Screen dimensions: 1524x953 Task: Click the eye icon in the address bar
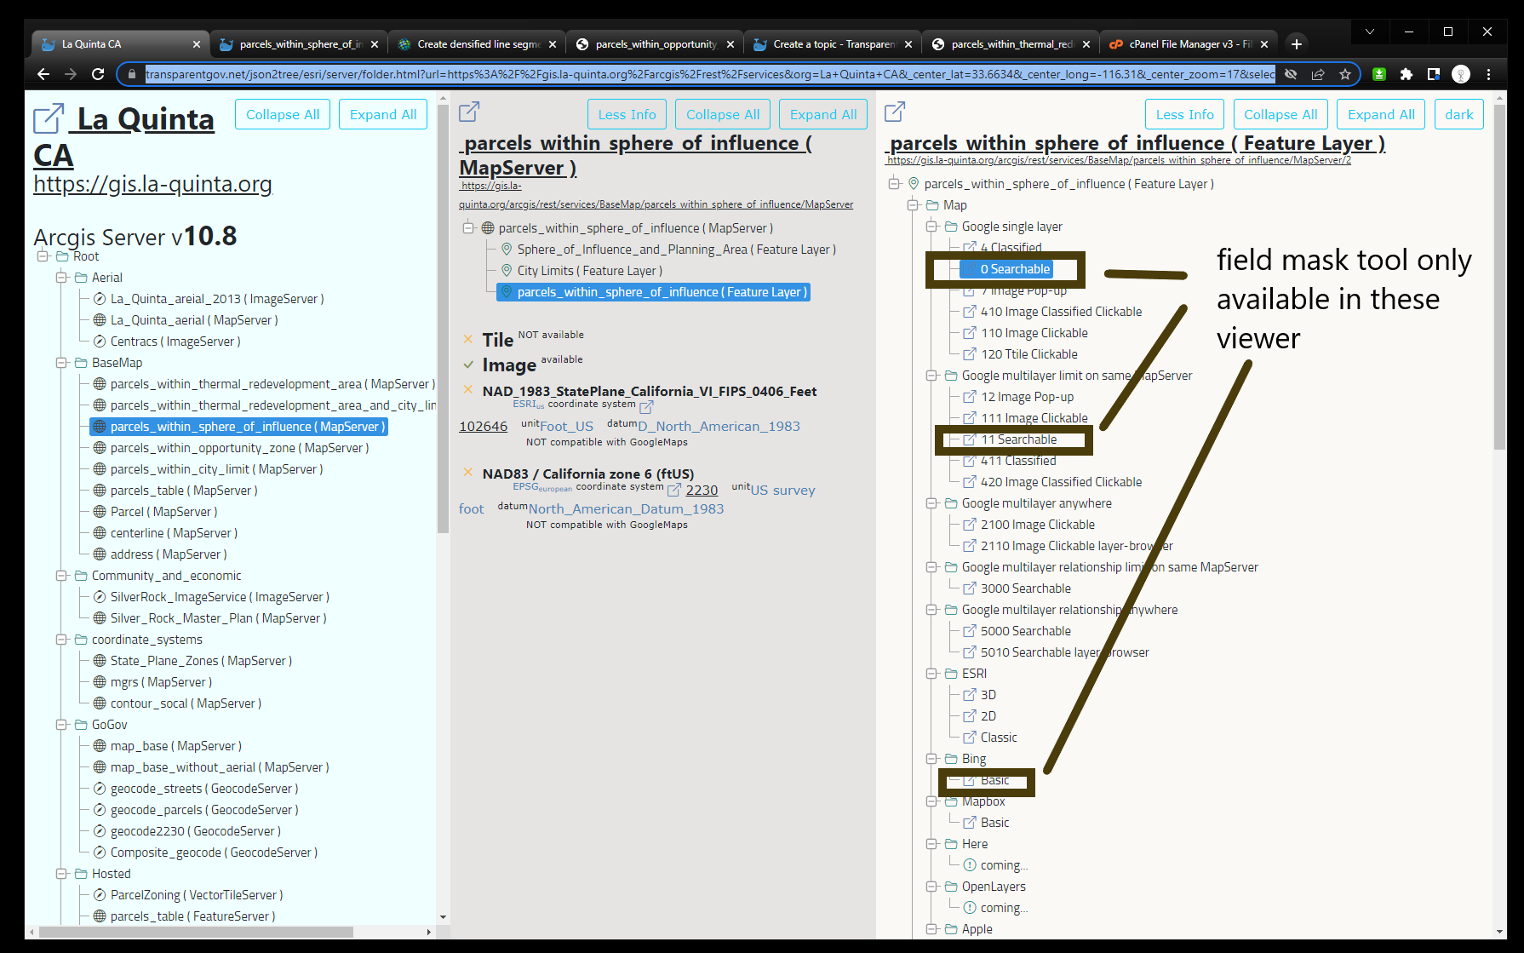pyautogui.click(x=1290, y=74)
